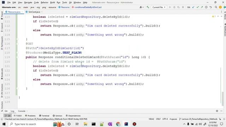226x127 pixels.
Task: Click the 108:42 line-column indicator
Action: 151,119
